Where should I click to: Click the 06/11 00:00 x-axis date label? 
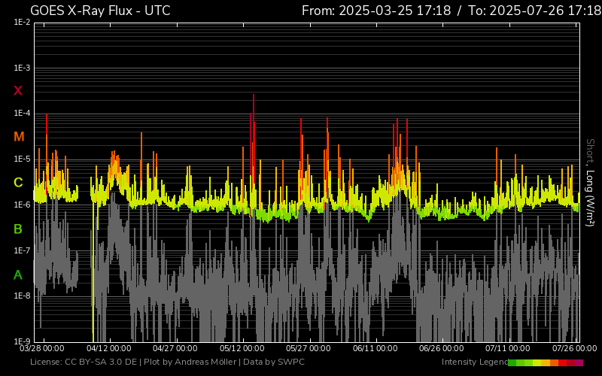tap(375, 349)
